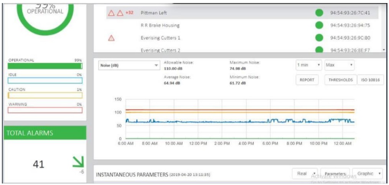Click the ISO 10816 button
Viewport: 389px width, 185px height.
pyautogui.click(x=371, y=80)
